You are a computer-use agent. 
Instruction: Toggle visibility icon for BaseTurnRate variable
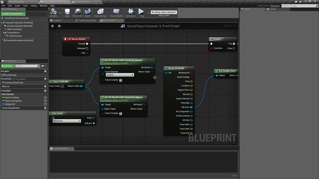pos(45,97)
